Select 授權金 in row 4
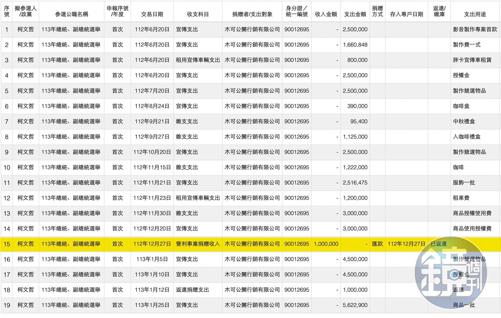This screenshot has width=501, height=318. click(461, 75)
